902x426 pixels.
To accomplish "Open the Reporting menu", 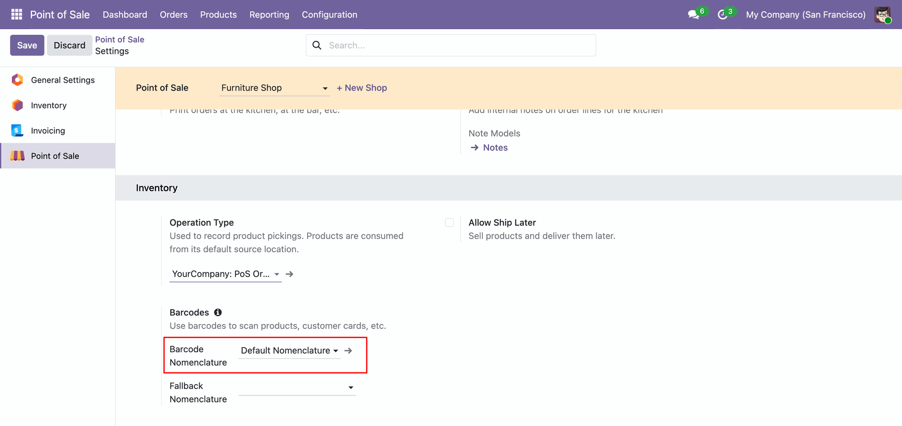I will [x=269, y=15].
